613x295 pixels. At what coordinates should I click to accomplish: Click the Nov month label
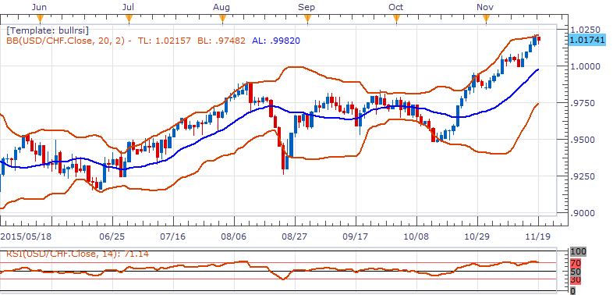coord(485,7)
